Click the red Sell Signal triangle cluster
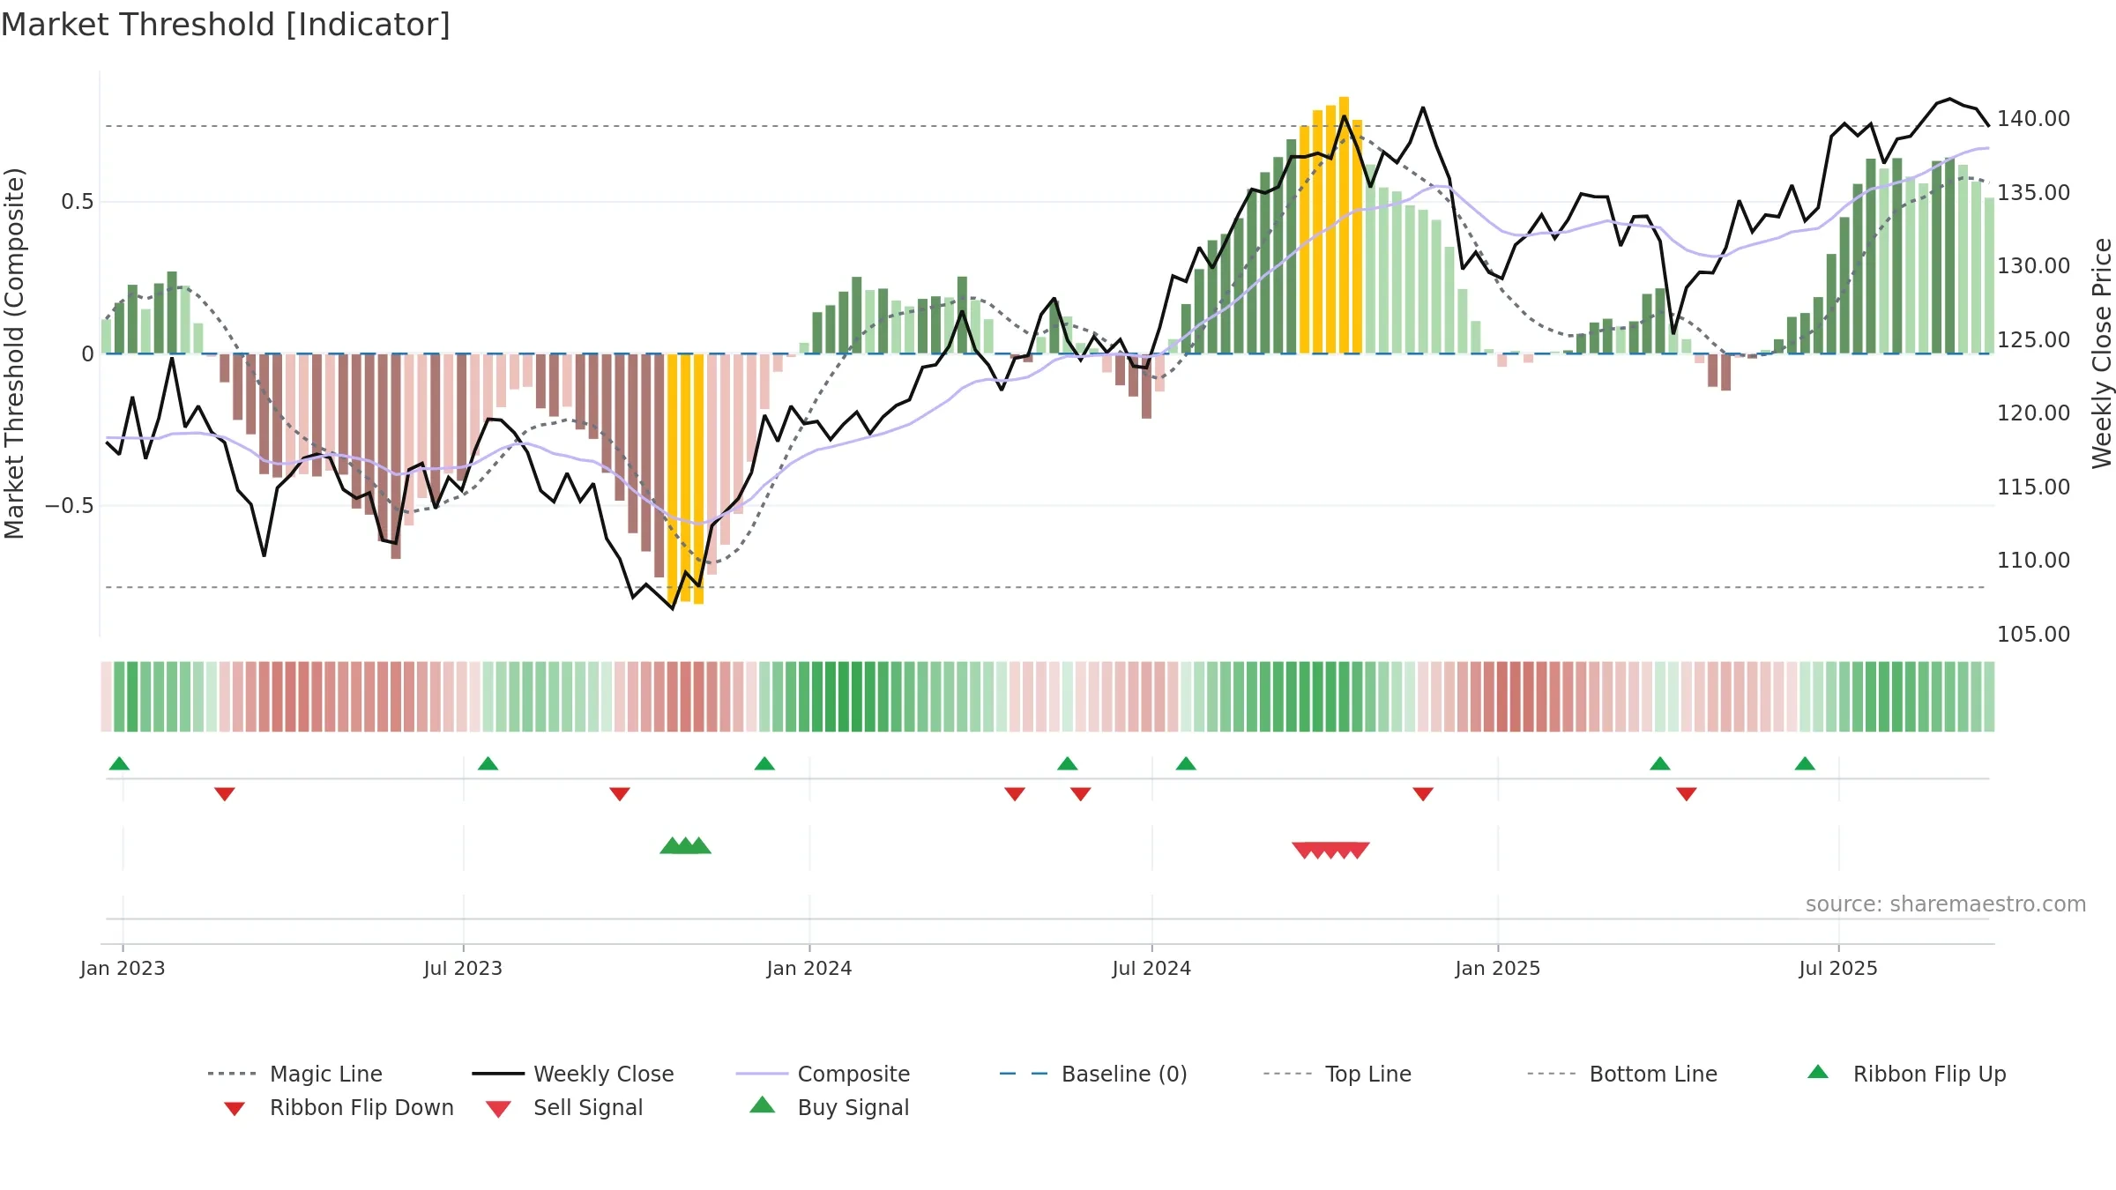The width and height of the screenshot is (2116, 1190). click(x=1330, y=850)
